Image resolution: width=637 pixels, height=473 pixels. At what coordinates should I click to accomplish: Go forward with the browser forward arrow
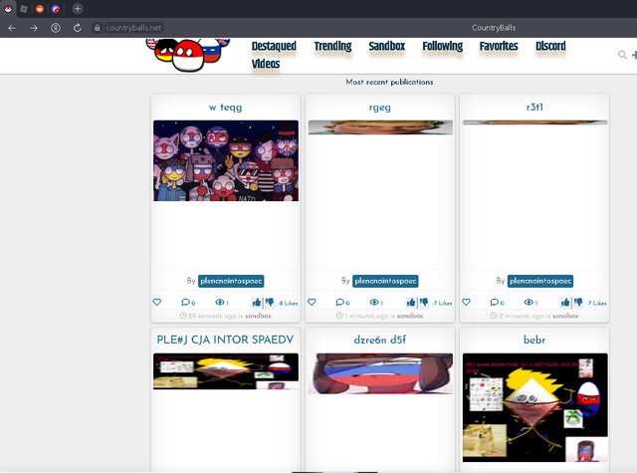tap(34, 28)
